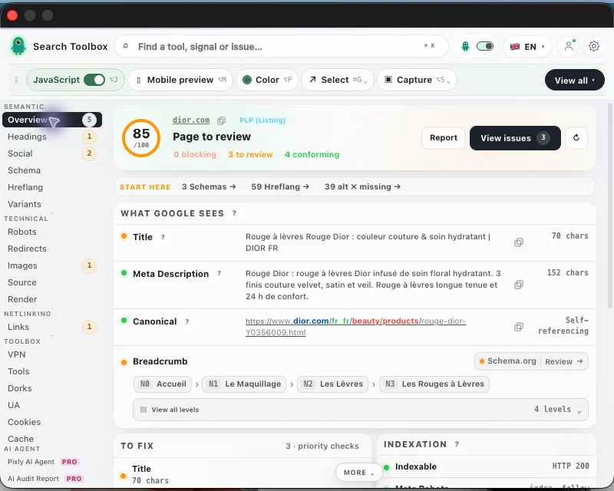Click the search magnifier icon

(x=126, y=46)
